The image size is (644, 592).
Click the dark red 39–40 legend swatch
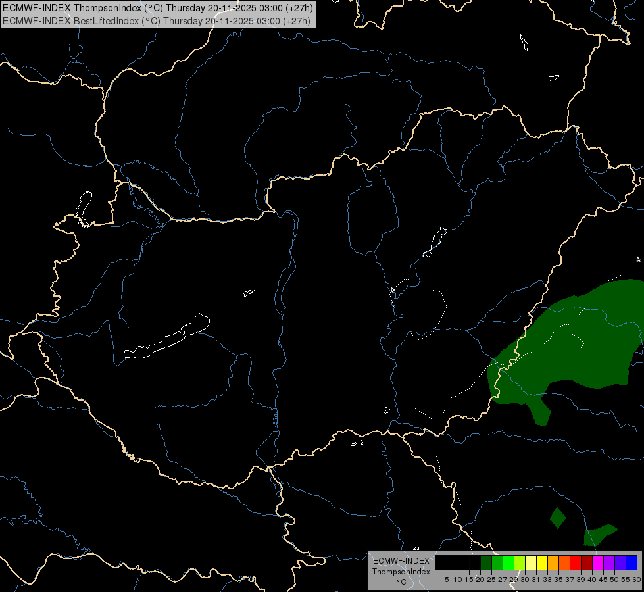[587, 562]
